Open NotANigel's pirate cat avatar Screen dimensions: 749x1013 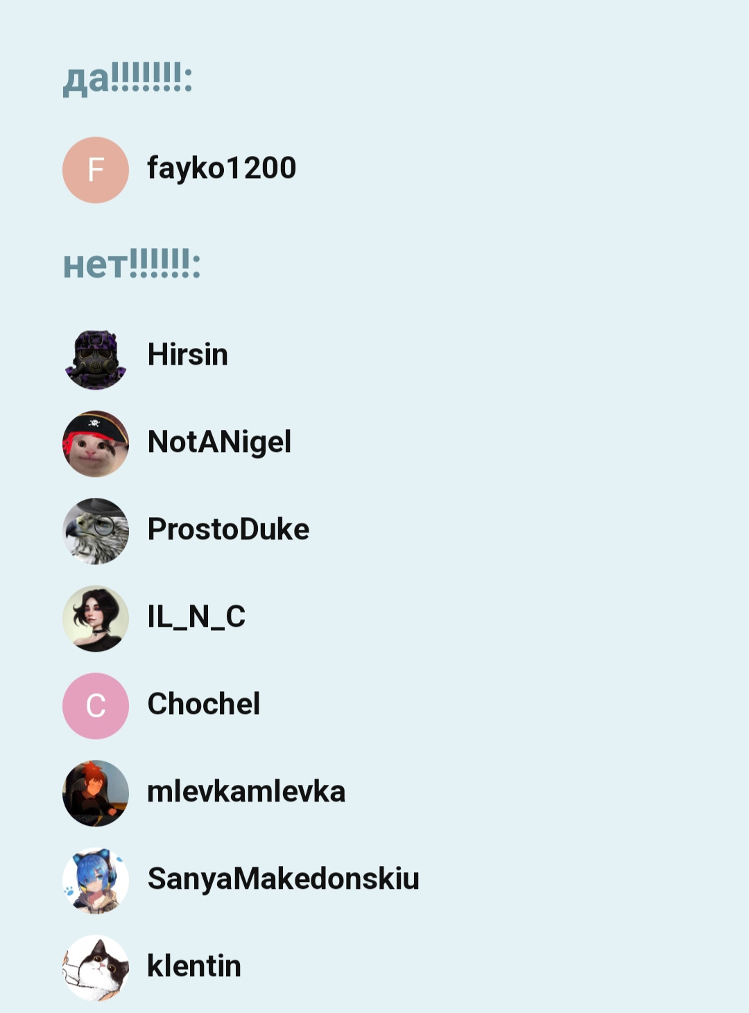click(x=96, y=444)
